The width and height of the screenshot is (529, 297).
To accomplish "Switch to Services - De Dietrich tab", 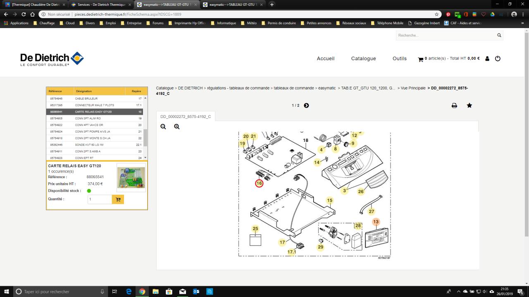I will coord(100,5).
